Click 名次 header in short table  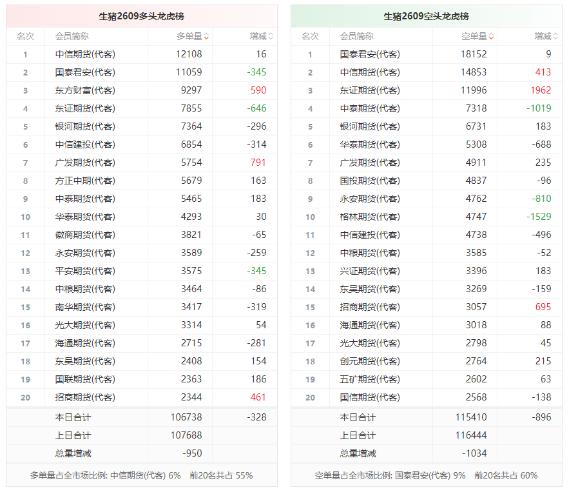[x=310, y=36]
